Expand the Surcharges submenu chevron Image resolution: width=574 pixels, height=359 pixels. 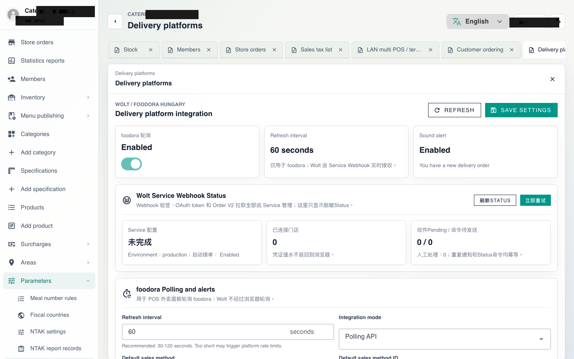pyautogui.click(x=88, y=244)
